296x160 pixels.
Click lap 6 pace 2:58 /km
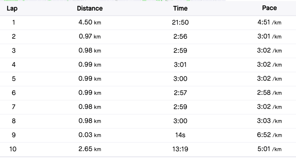(269, 93)
